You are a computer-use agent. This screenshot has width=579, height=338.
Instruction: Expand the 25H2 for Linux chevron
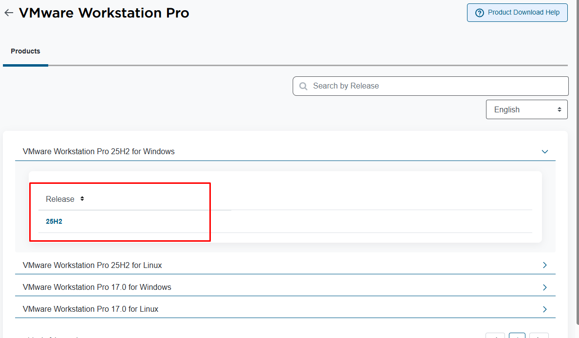click(545, 265)
